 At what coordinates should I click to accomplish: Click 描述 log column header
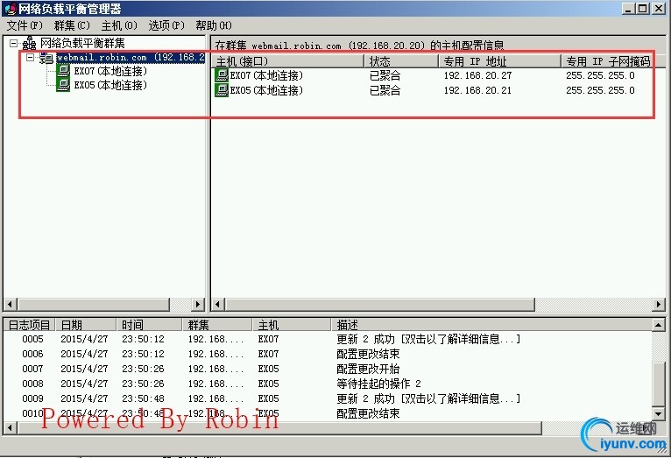pyautogui.click(x=491, y=325)
